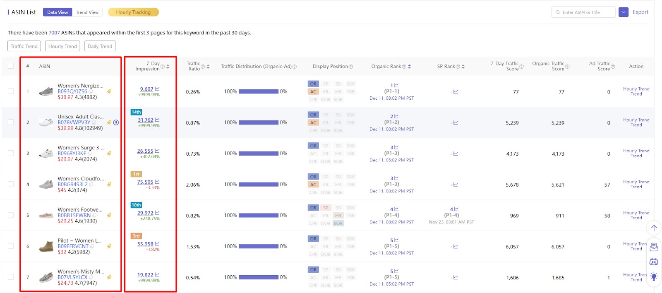
Task: Open SP Rank chart icon in row 5
Action: [456, 209]
